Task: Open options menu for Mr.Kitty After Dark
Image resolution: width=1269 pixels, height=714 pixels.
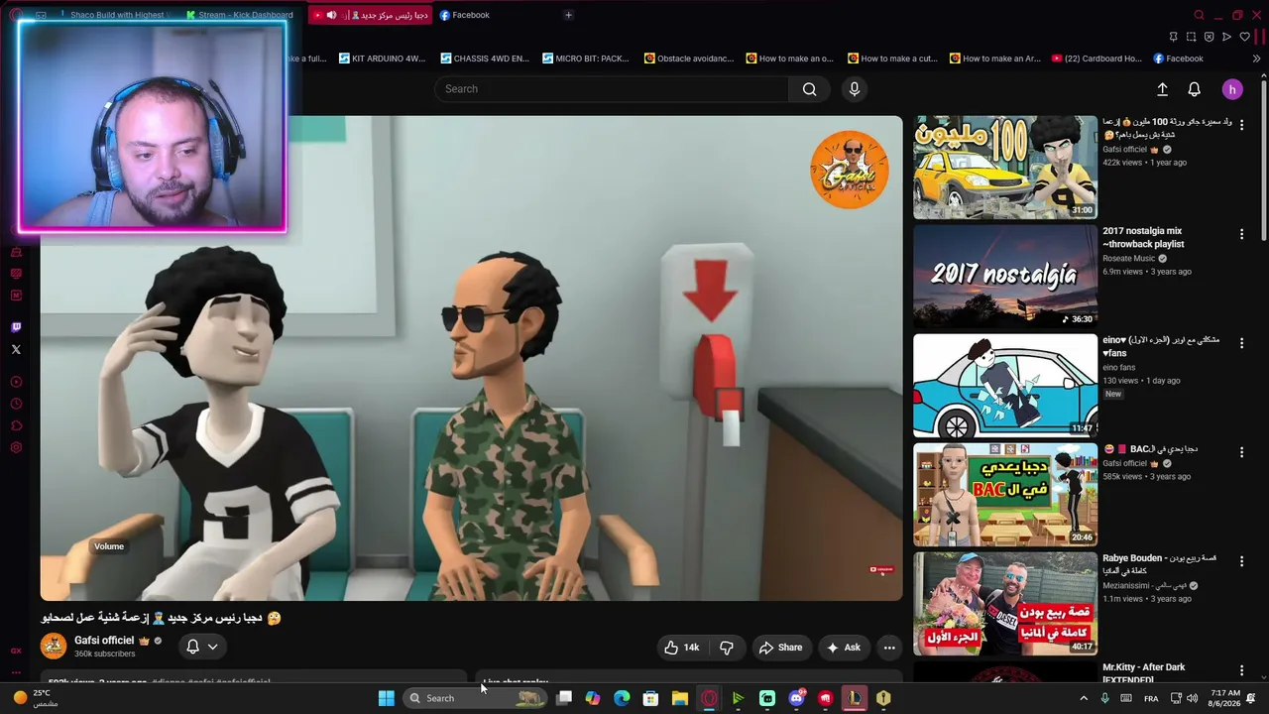Action: pos(1241,670)
